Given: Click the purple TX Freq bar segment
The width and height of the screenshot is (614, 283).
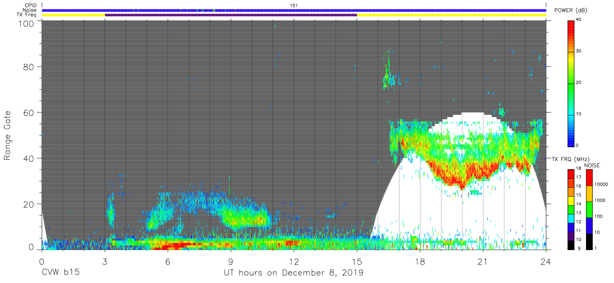Looking at the screenshot, I should pyautogui.click(x=231, y=15).
